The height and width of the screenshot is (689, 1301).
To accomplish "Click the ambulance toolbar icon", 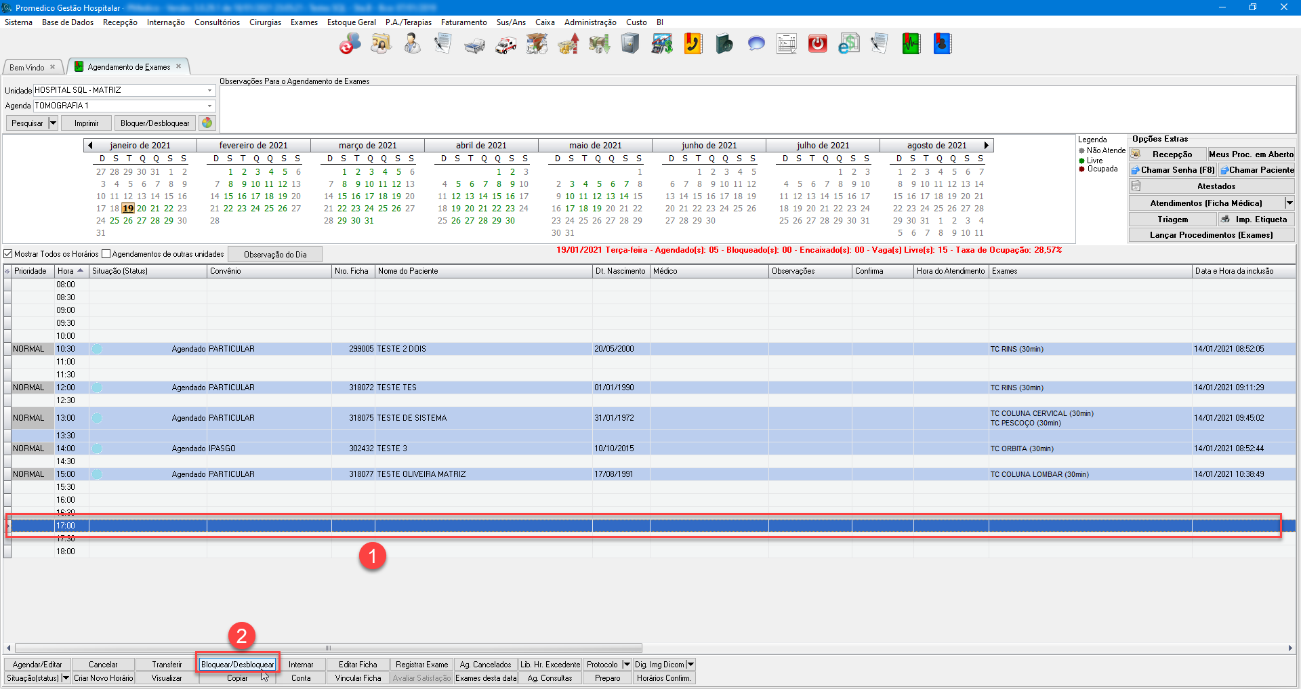I will click(505, 45).
